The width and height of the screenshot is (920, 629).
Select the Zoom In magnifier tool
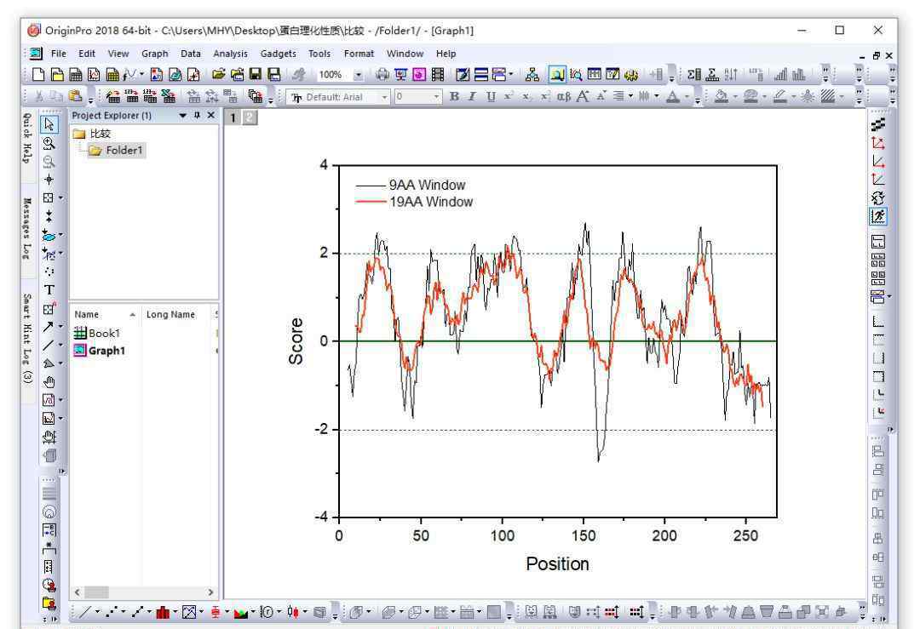click(x=49, y=143)
